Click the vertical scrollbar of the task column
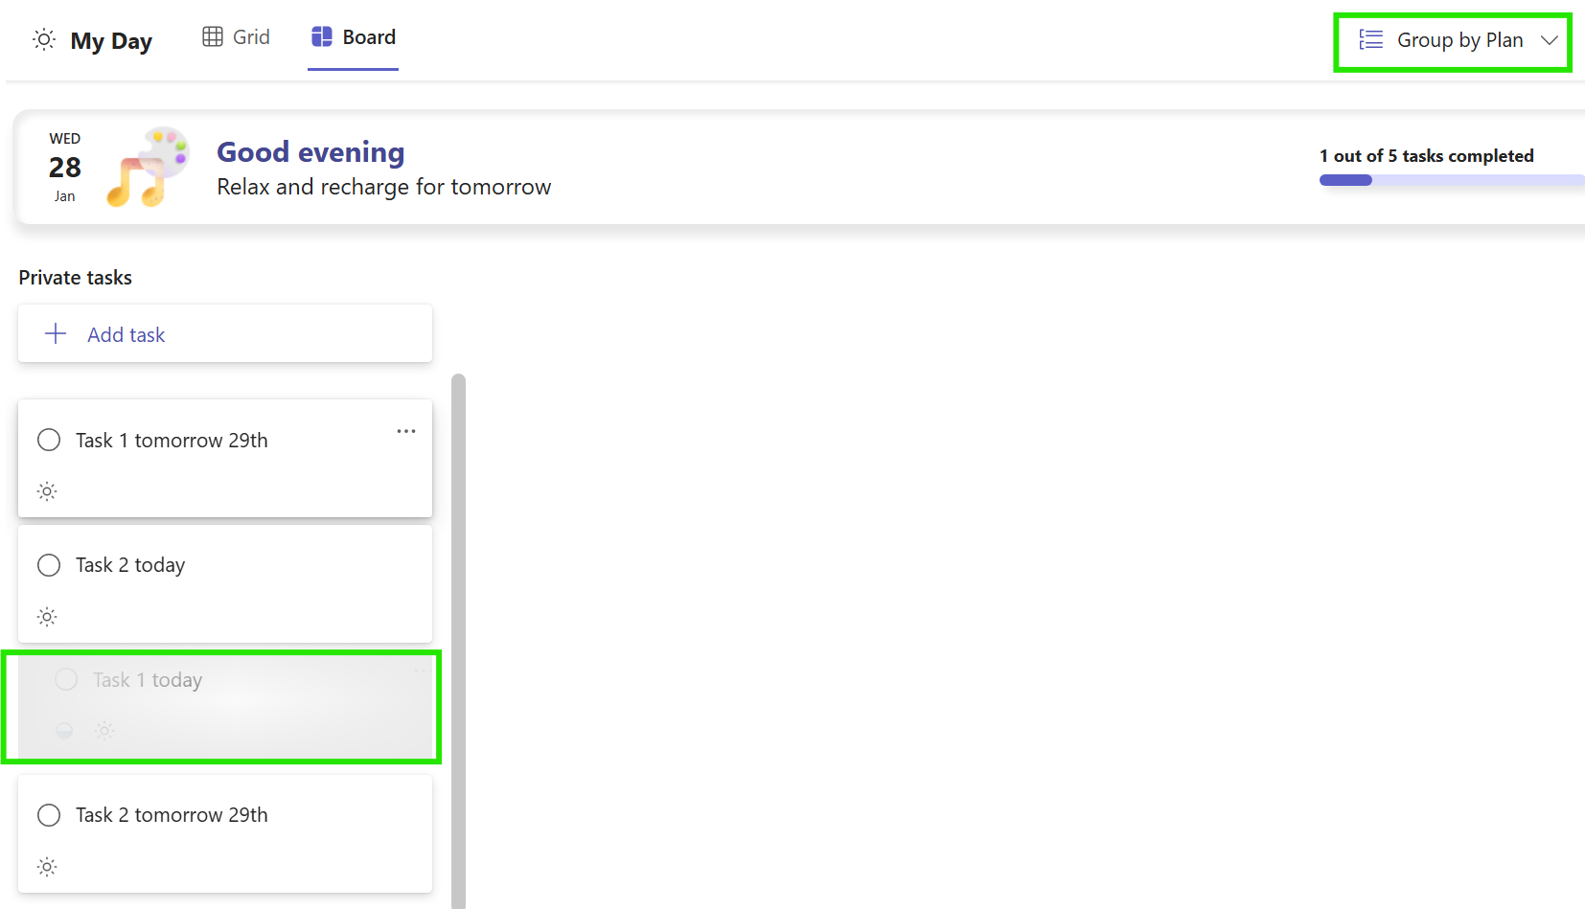The image size is (1585, 909). (x=458, y=641)
